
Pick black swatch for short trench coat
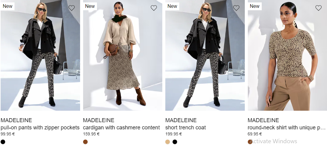(x=175, y=142)
